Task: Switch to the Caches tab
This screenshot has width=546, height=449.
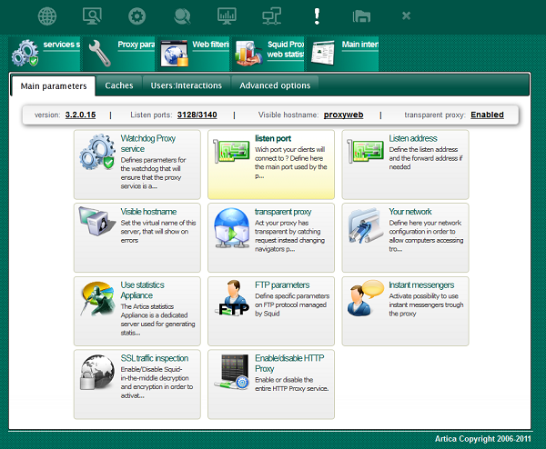Action: tap(119, 85)
